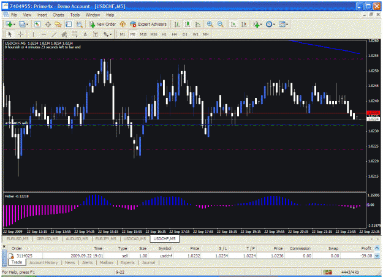Image resolution: width=383 pixels, height=277 pixels.
Task: Toggle candlestick chart mode
Action: click(188, 24)
